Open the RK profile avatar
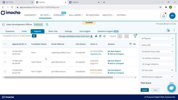Image resolution: width=178 pixels, height=100 pixels. [x=172, y=16]
